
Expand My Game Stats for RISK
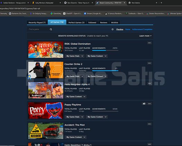(x=75, y=56)
